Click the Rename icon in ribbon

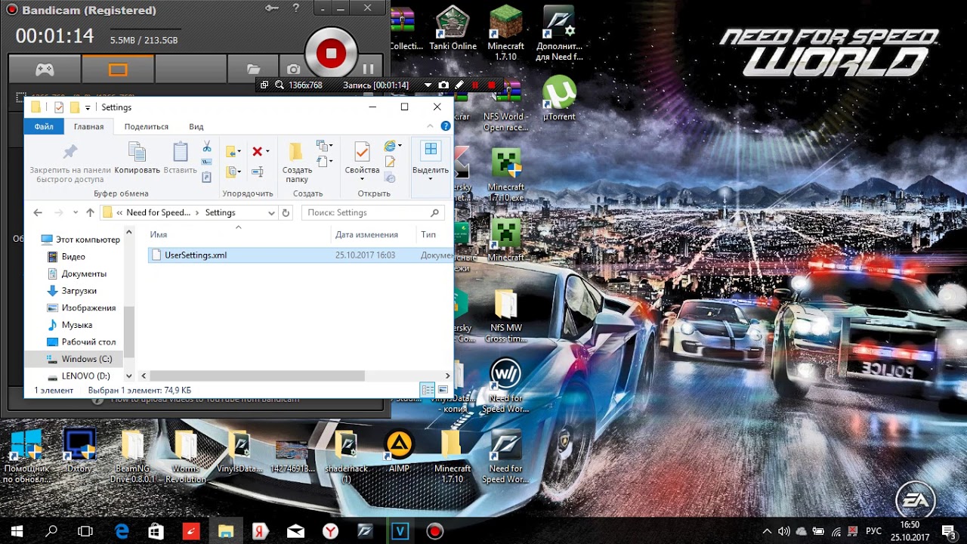pyautogui.click(x=257, y=172)
